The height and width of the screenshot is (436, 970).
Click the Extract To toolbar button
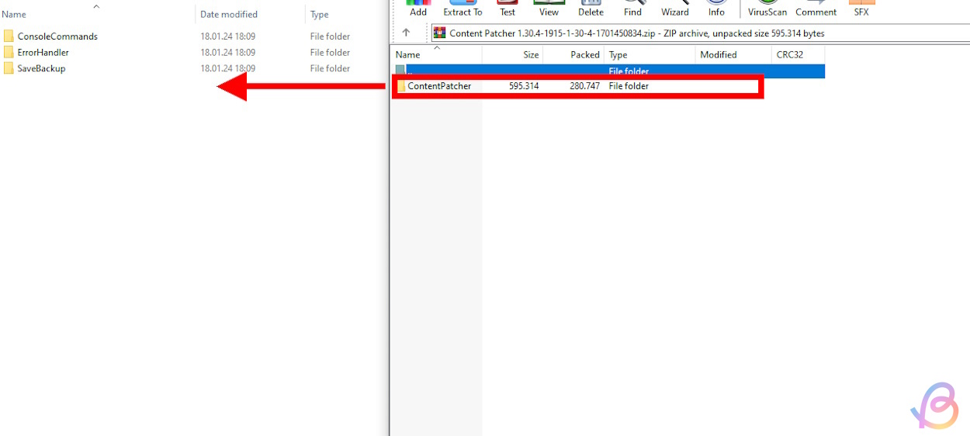(462, 8)
